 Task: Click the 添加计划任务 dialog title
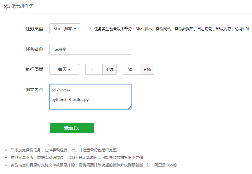click(x=19, y=6)
